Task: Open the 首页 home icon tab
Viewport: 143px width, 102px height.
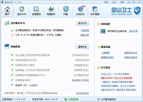Action: click(7, 11)
